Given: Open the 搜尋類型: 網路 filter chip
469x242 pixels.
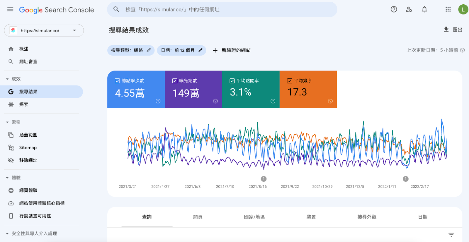Looking at the screenshot, I should pos(131,50).
